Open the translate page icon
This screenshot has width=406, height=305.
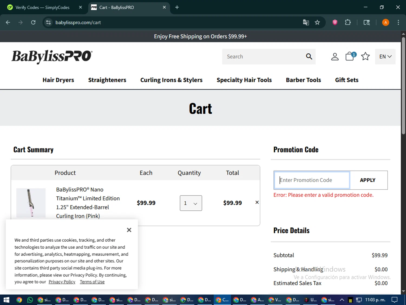point(306,23)
